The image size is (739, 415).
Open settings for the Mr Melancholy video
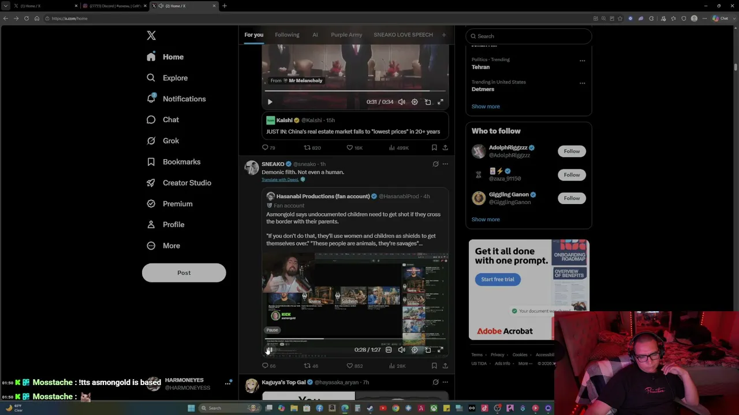[x=415, y=102]
